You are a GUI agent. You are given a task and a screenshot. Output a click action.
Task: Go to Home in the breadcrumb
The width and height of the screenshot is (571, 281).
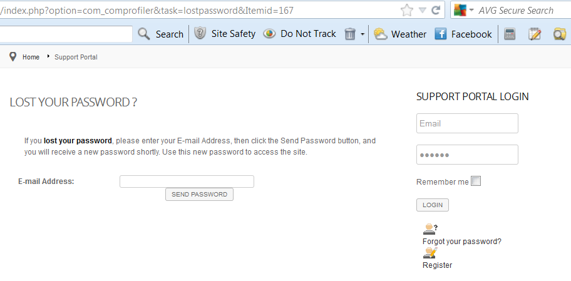pos(31,57)
